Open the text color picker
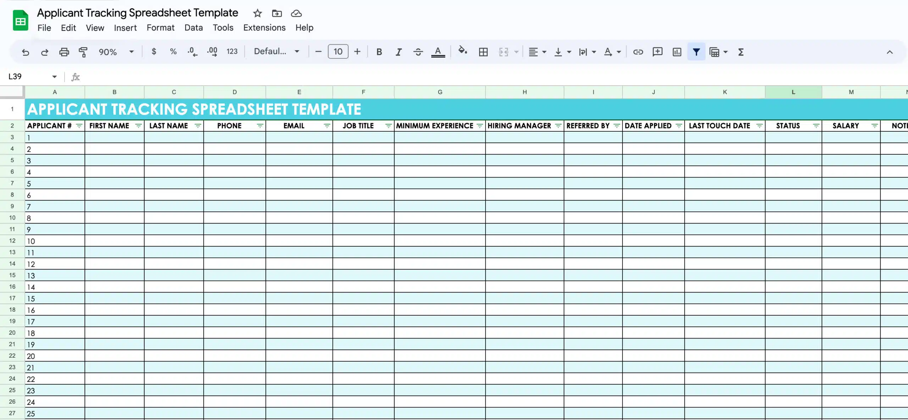The width and height of the screenshot is (908, 420). point(438,52)
